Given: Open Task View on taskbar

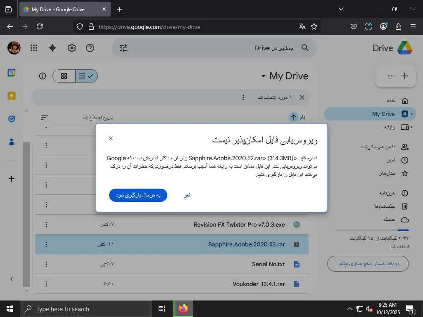Looking at the screenshot, I should coord(162,309).
